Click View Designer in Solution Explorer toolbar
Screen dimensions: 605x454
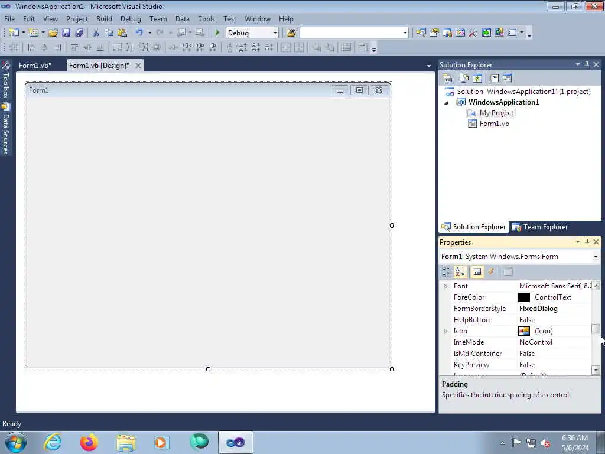click(x=508, y=79)
